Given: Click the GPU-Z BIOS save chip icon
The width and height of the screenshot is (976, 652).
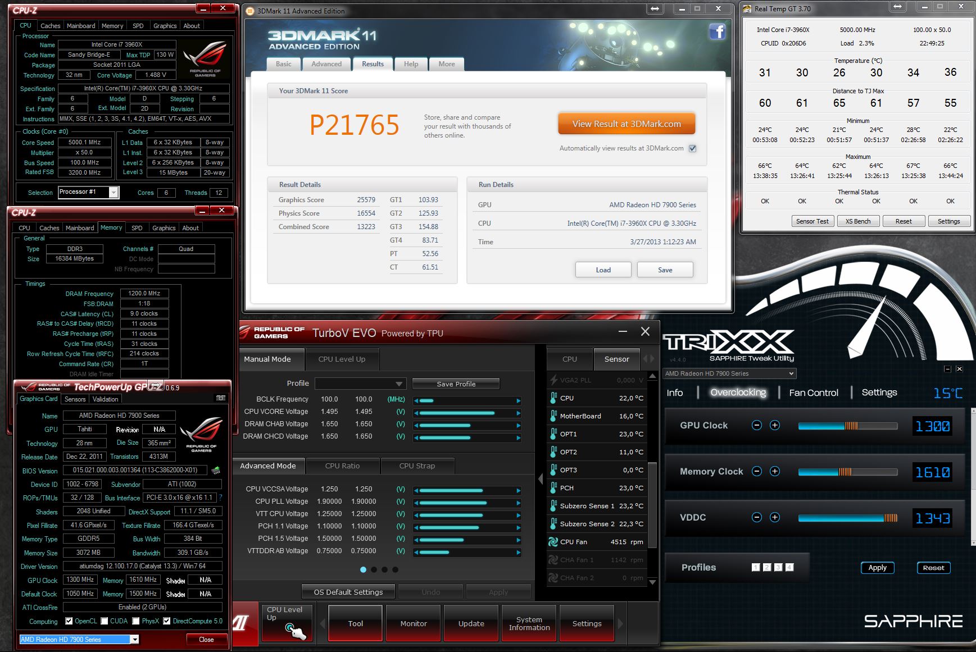Looking at the screenshot, I should coord(216,470).
